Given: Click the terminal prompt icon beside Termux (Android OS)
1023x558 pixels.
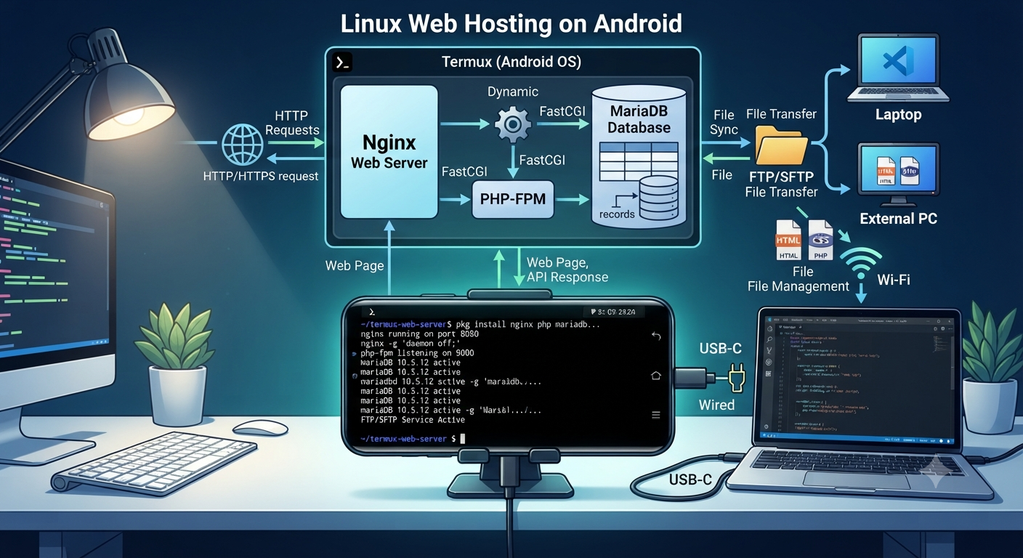Looking at the screenshot, I should [342, 62].
